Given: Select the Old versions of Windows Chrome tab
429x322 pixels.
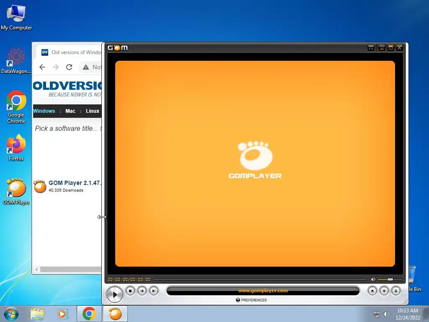Looking at the screenshot, I should 69,52.
